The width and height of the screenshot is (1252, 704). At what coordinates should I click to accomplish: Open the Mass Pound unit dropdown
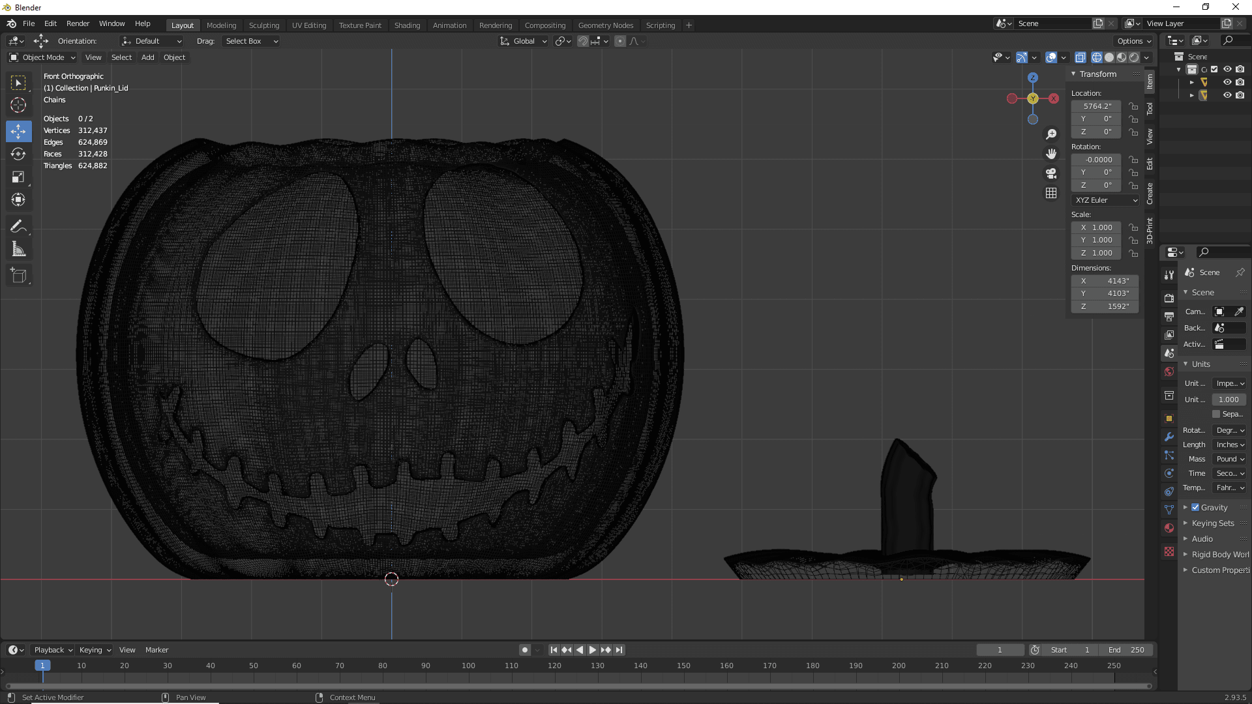(x=1230, y=459)
